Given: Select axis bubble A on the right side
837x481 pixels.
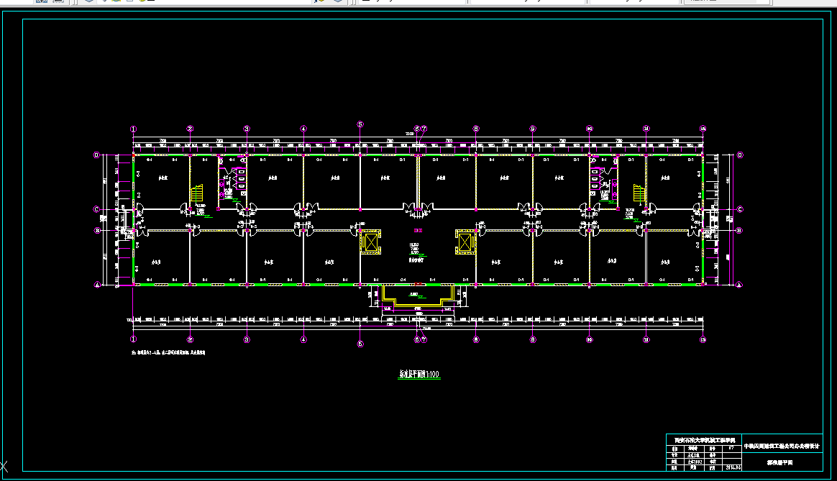Looking at the screenshot, I should coord(739,285).
